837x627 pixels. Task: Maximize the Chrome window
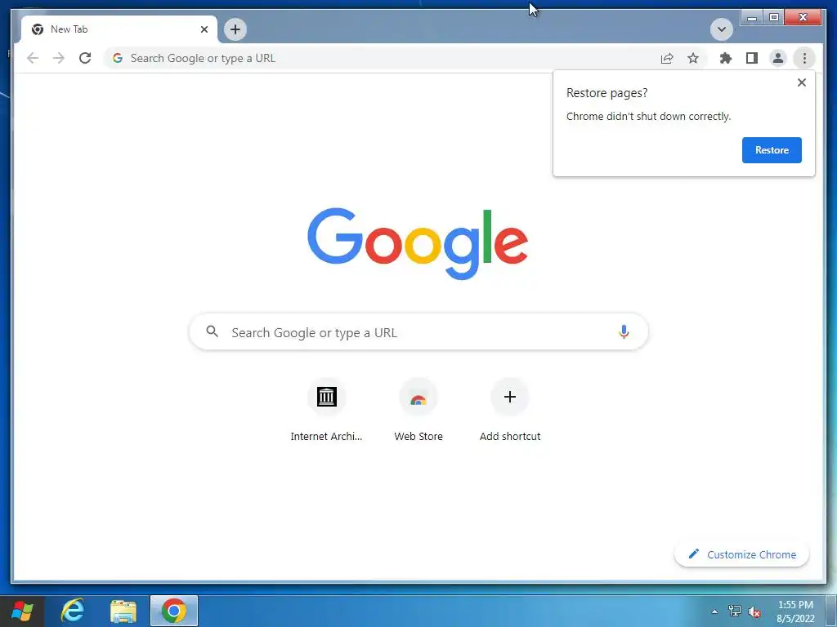773,18
